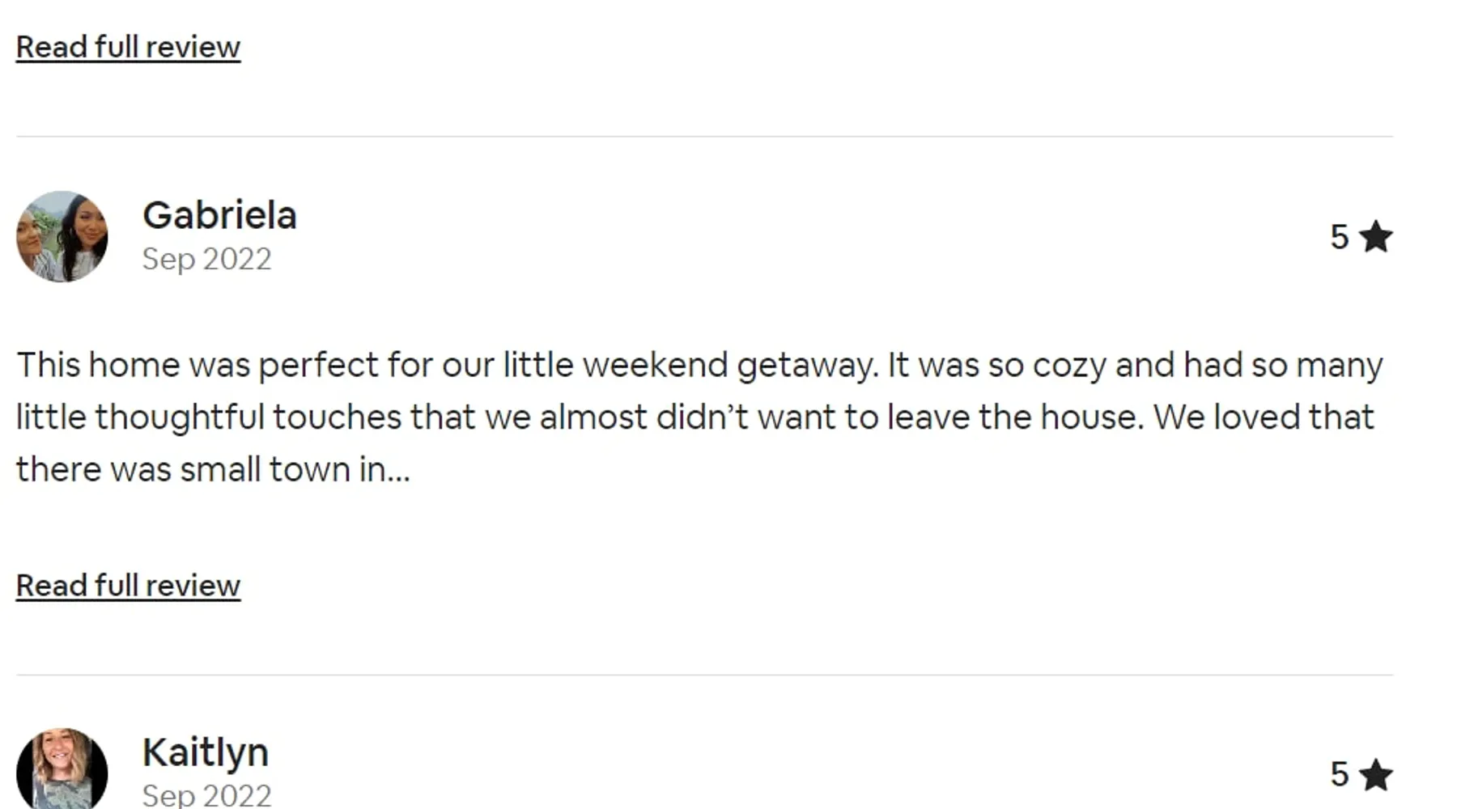Click the Sep 2022 date under Kaitlyn
This screenshot has width=1457, height=809.
(x=206, y=795)
